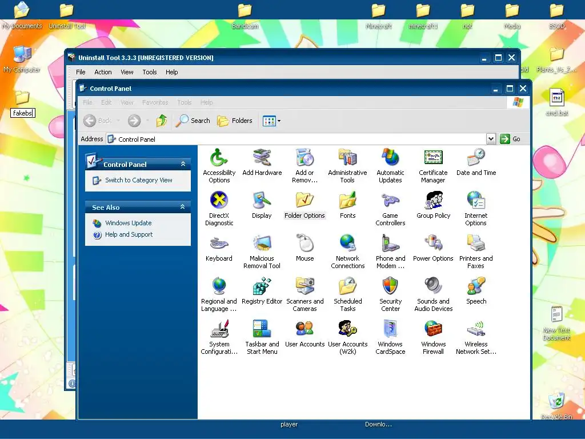Viewport: 585px width, 439px height.
Task: Open Certificate Manager icon
Action: [x=433, y=166]
